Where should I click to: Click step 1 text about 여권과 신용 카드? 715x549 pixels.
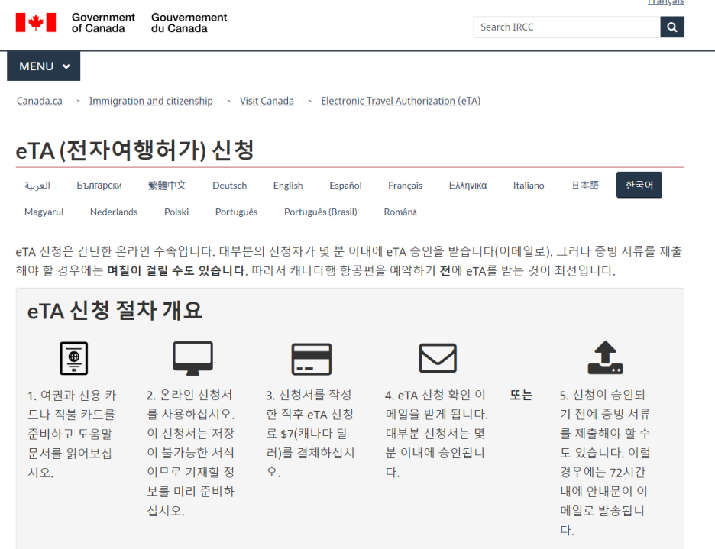pyautogui.click(x=72, y=434)
